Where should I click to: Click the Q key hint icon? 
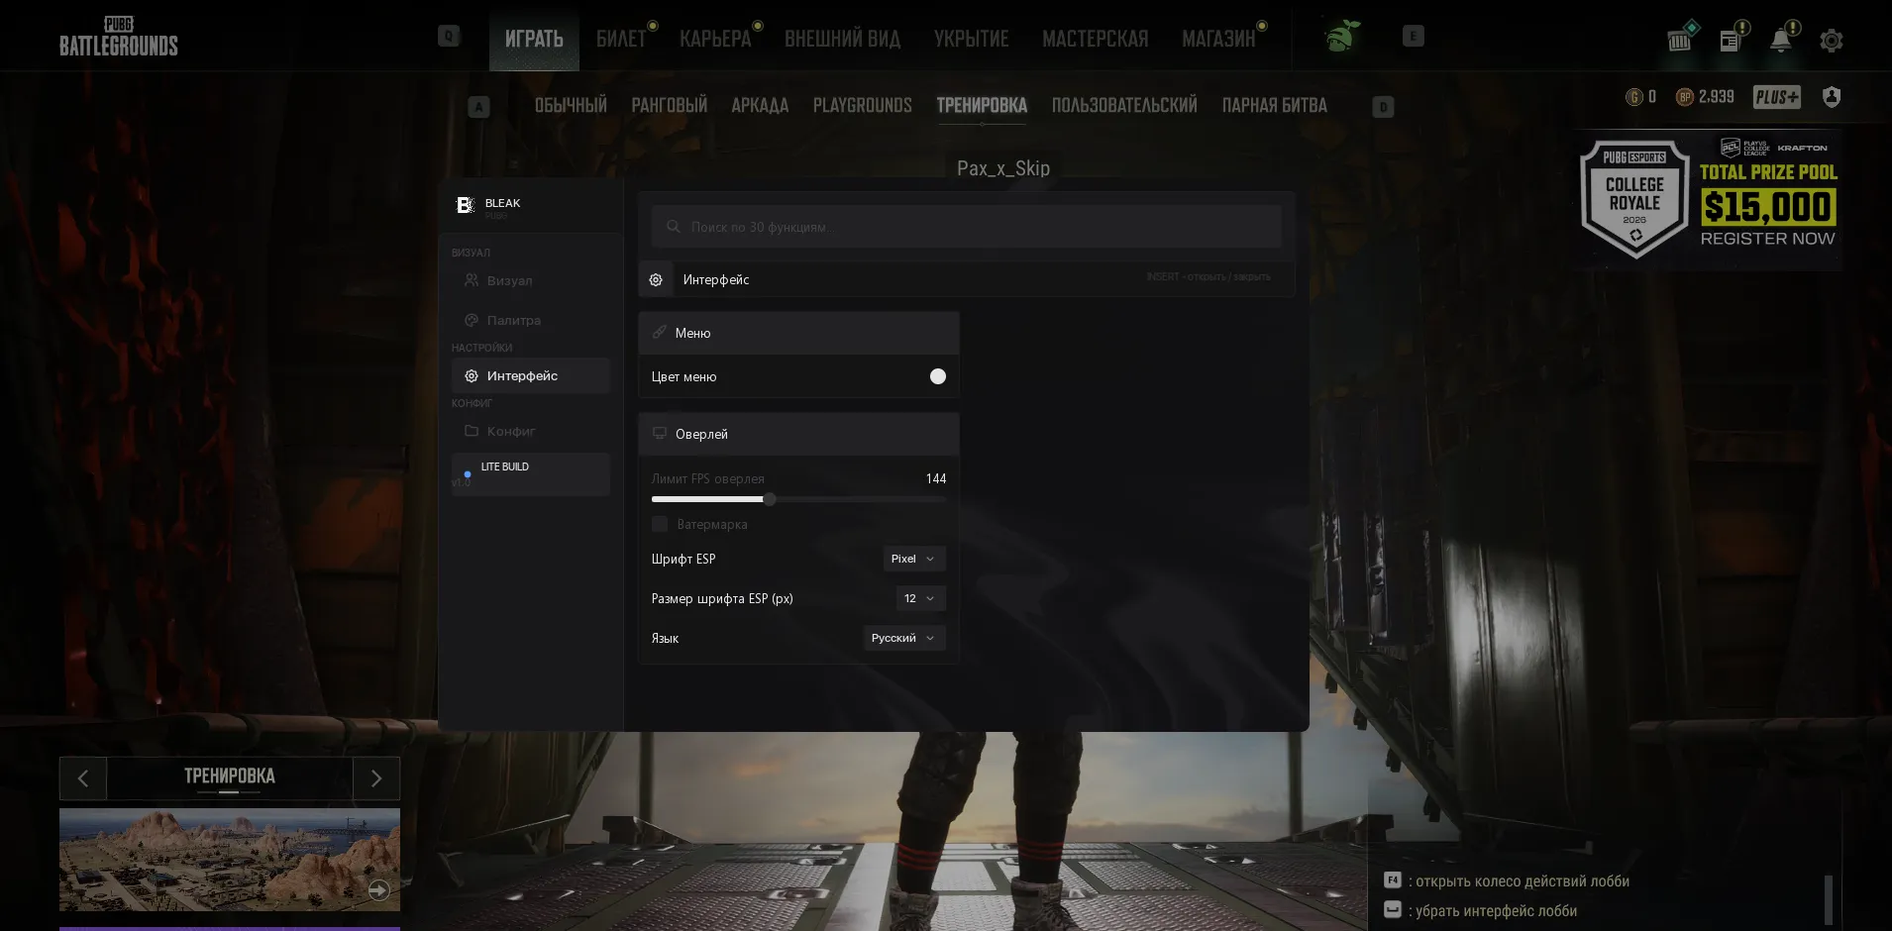(449, 37)
